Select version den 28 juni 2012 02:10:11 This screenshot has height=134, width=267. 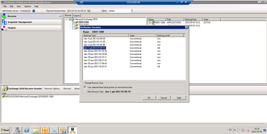pos(95,57)
